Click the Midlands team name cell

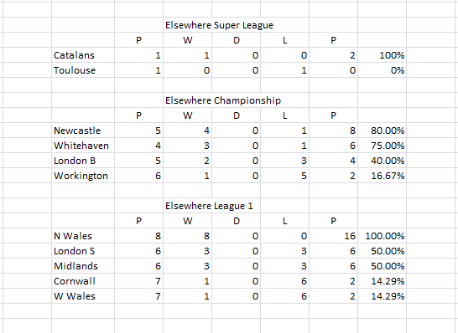pyautogui.click(x=83, y=266)
